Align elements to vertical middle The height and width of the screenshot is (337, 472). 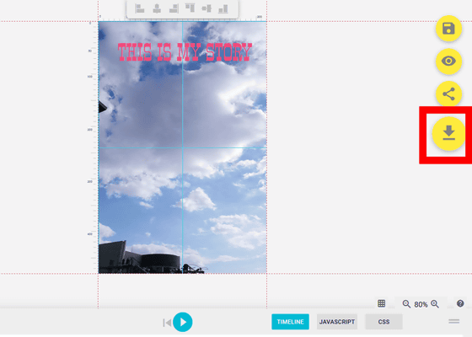click(206, 8)
